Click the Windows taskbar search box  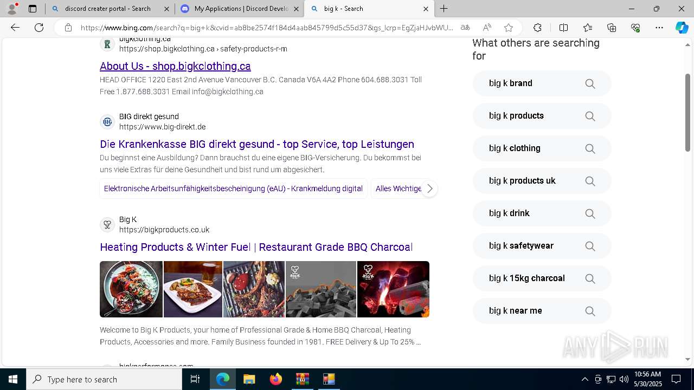click(x=104, y=379)
